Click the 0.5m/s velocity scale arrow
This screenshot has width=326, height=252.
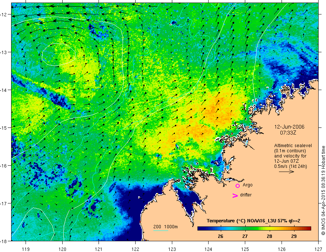click(x=286, y=172)
